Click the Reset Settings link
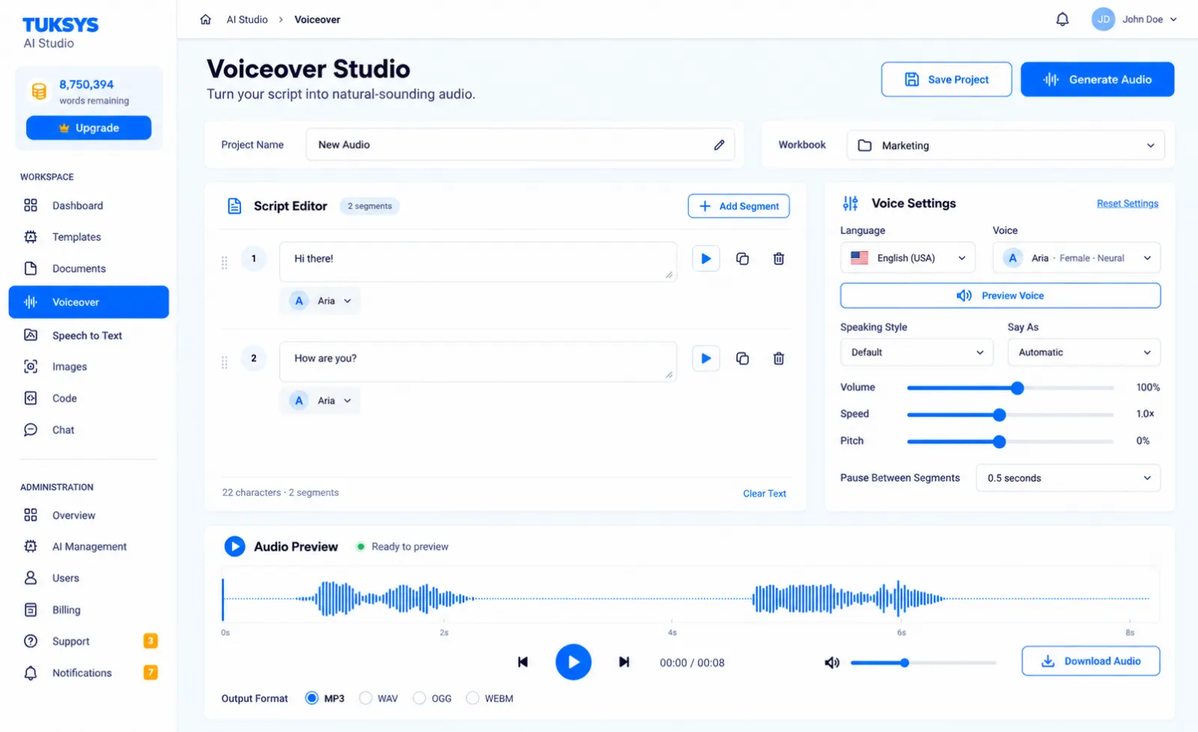 point(1127,203)
